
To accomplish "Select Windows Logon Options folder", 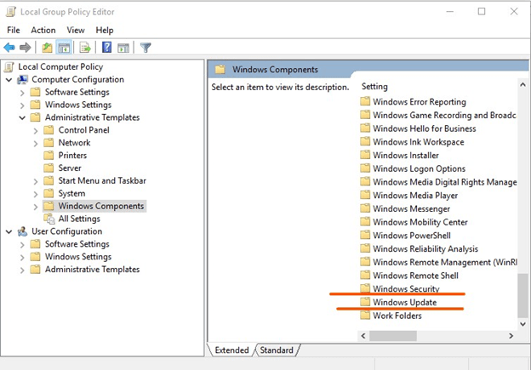I will (419, 168).
